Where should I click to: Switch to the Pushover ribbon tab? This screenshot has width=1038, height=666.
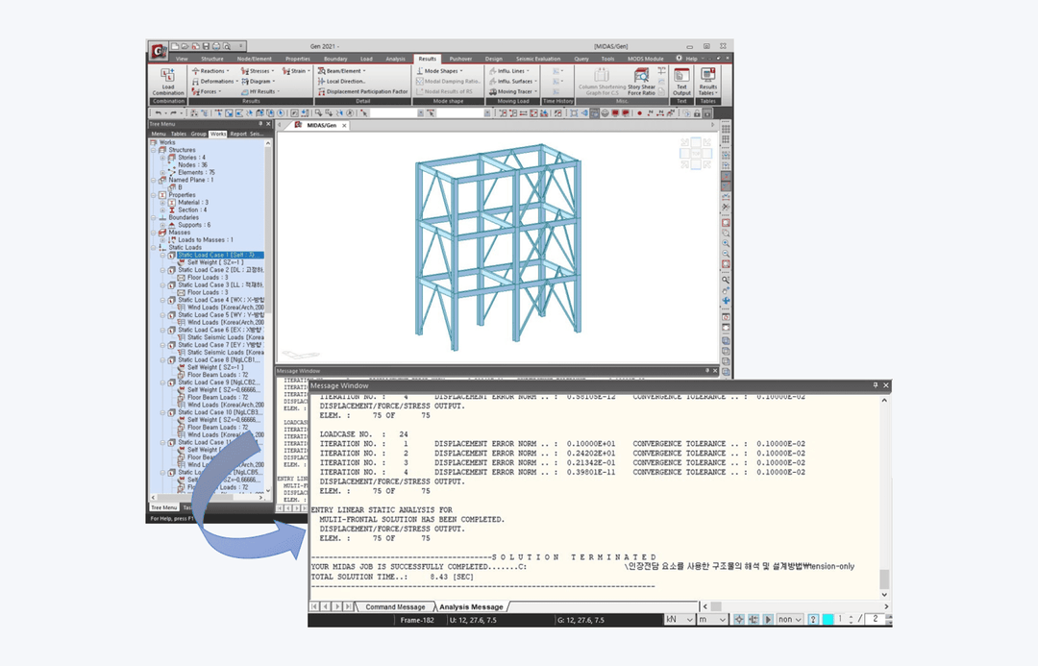(460, 59)
